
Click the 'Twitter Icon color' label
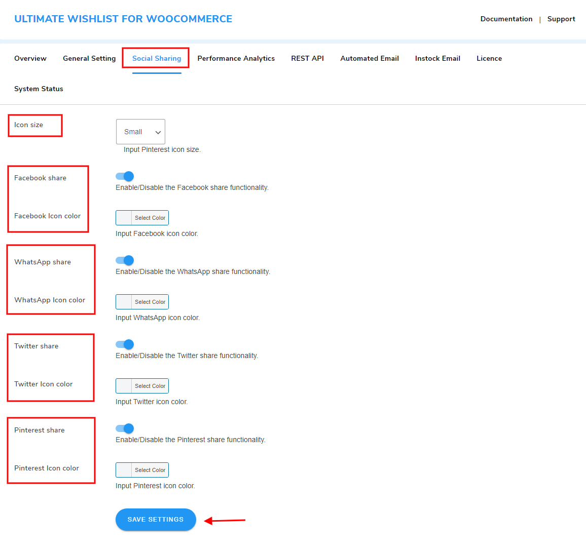pos(44,384)
